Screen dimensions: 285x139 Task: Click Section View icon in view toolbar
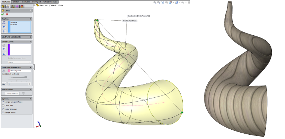tap(166, 2)
